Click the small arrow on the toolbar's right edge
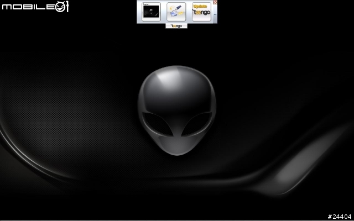Image resolution: width=354 pixels, height=221 pixels. pyautogui.click(x=215, y=14)
